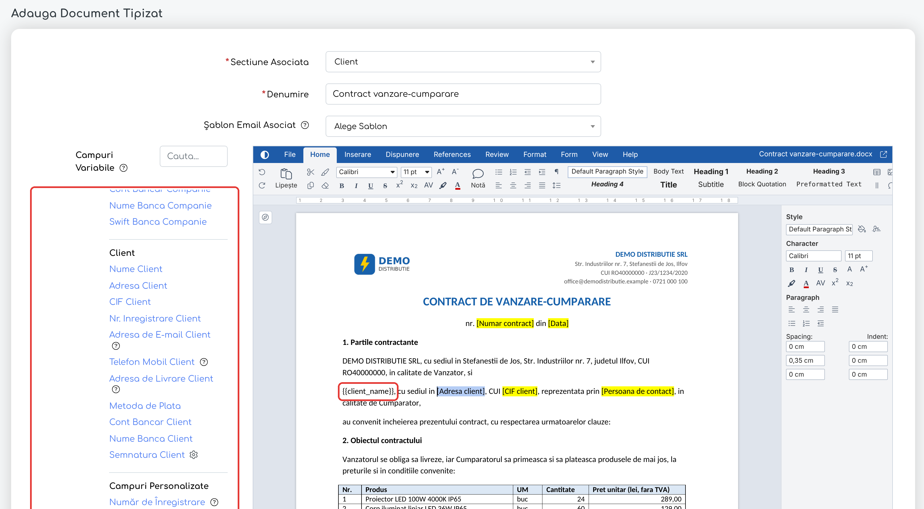The height and width of the screenshot is (509, 924).
Task: Click the toolbar superscript x² icon
Action: [x=399, y=185]
